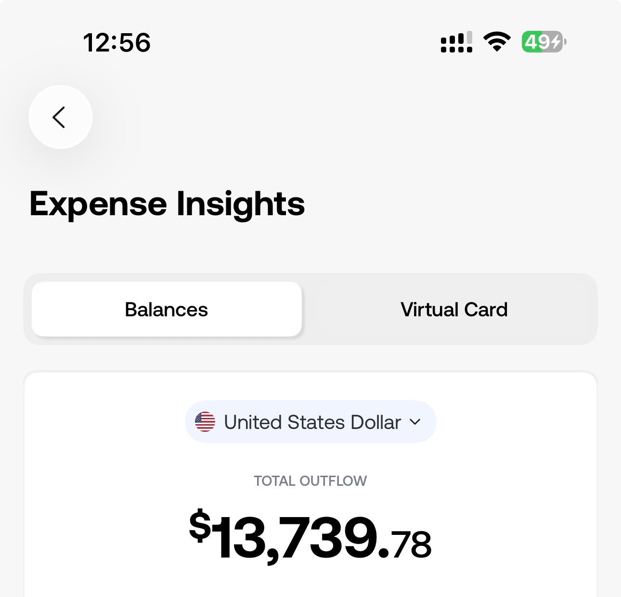Image resolution: width=621 pixels, height=597 pixels.
Task: Expand the currency selector's down chevron
Action: tap(415, 422)
